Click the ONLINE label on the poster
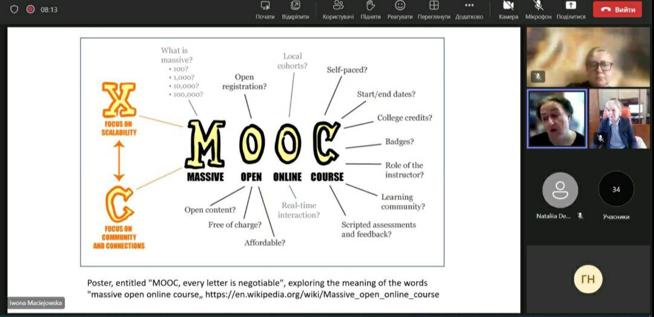The image size is (654, 317). coord(288,177)
